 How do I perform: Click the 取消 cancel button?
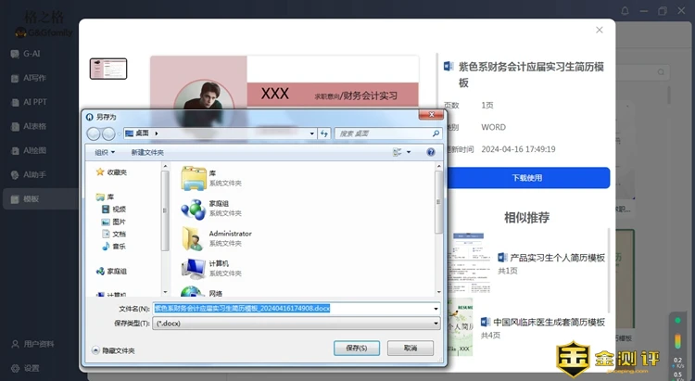[410, 349]
